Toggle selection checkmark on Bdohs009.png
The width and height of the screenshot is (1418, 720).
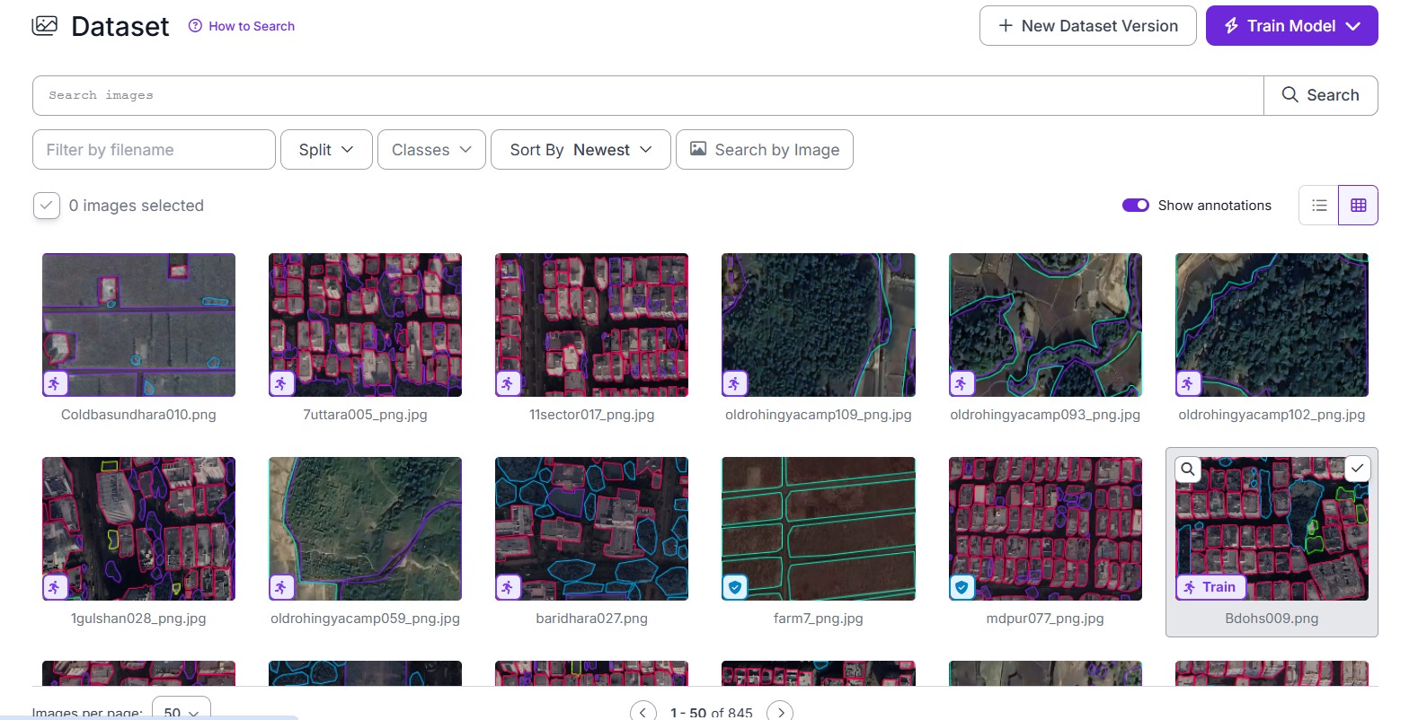coord(1357,469)
